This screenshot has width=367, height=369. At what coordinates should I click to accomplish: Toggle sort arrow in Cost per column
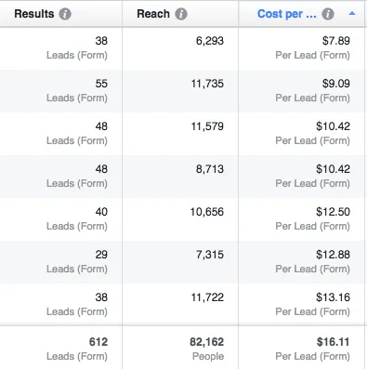pyautogui.click(x=352, y=14)
